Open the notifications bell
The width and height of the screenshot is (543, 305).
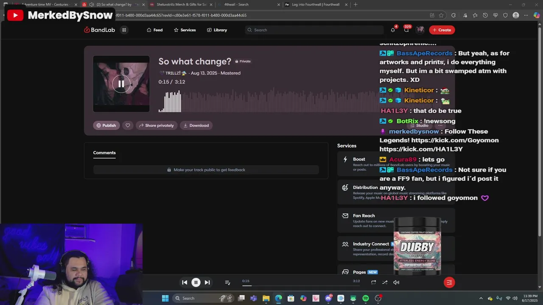tap(393, 30)
